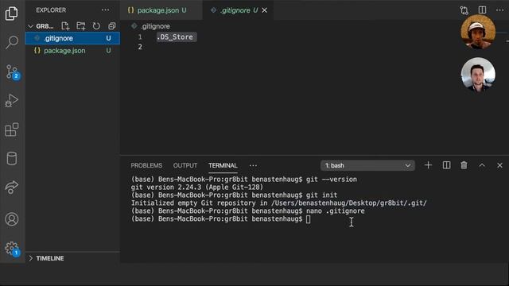The width and height of the screenshot is (509, 286).
Task: Maximize the terminal panel
Action: [x=482, y=165]
